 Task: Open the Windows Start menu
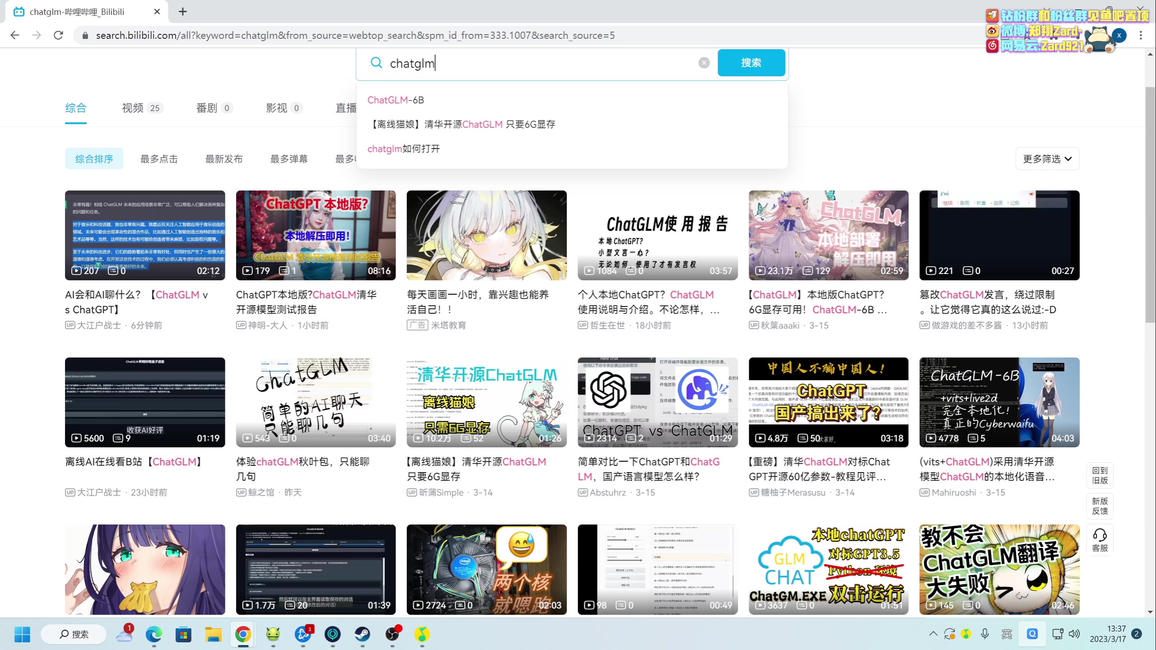(x=22, y=634)
